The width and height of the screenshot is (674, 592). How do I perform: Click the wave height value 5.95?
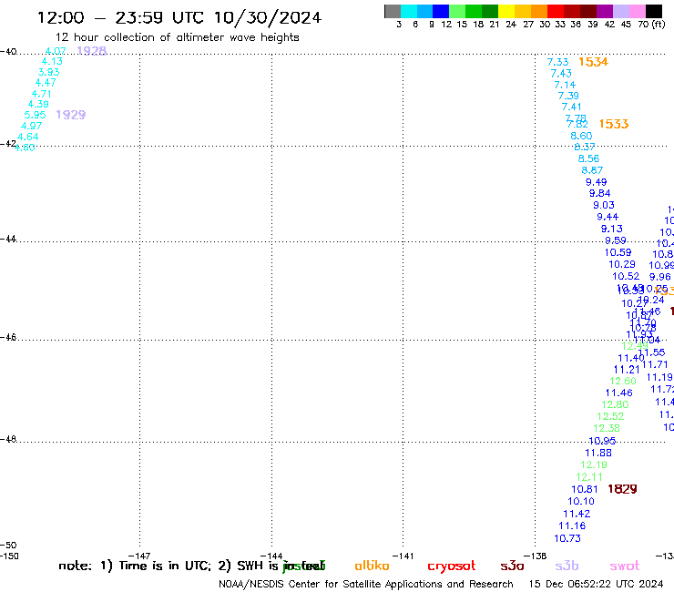(x=35, y=116)
